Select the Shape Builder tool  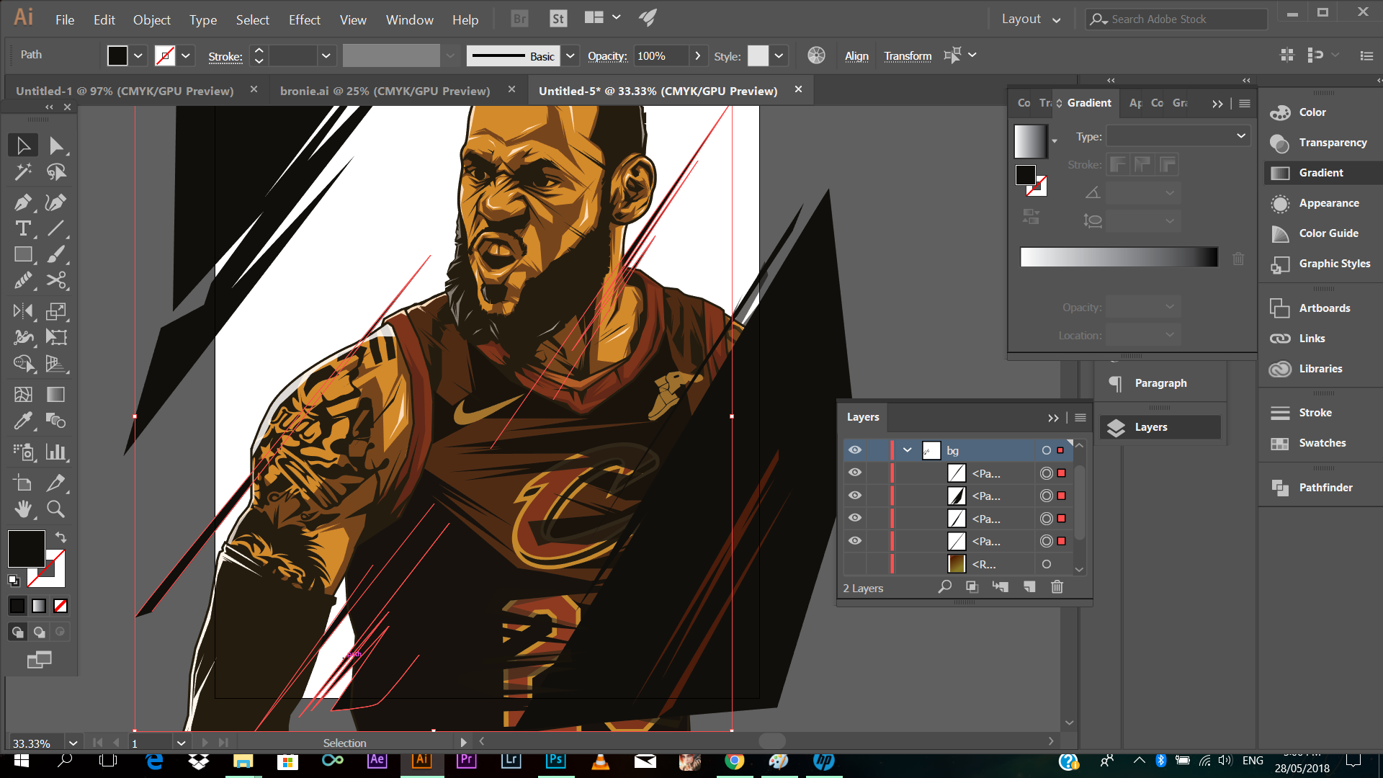pos(23,363)
